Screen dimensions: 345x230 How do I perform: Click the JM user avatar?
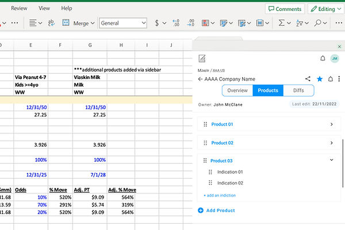335,58
